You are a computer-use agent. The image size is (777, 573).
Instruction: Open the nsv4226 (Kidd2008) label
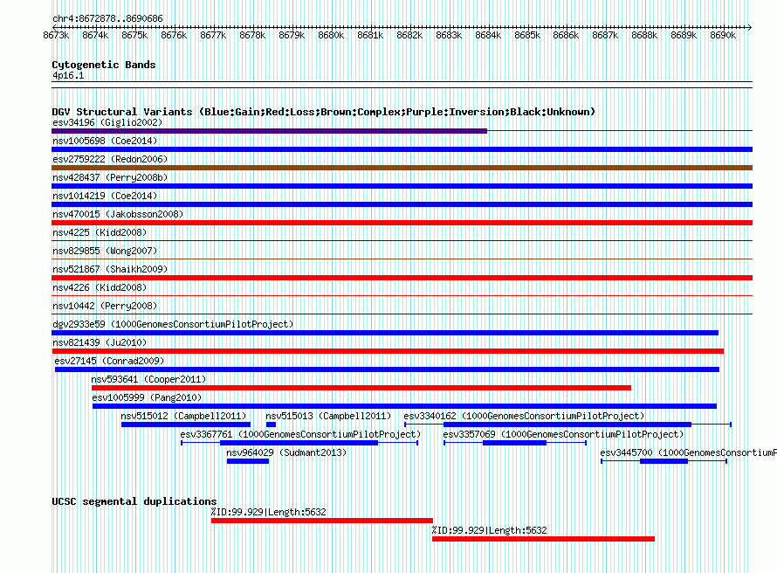pos(100,287)
